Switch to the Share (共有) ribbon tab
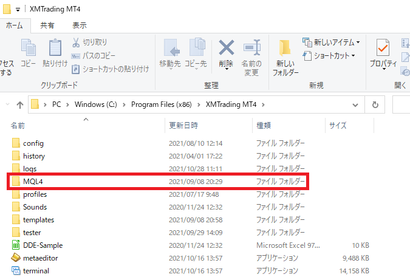The image size is (410, 277). [47, 25]
